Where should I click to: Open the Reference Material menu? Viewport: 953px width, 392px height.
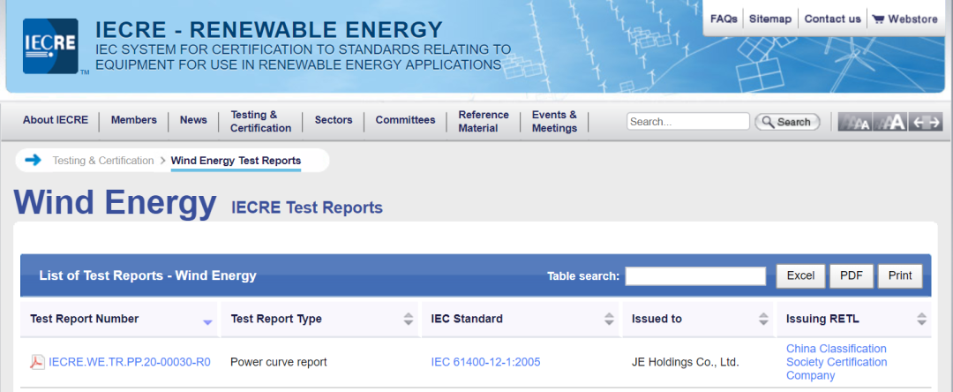click(484, 122)
